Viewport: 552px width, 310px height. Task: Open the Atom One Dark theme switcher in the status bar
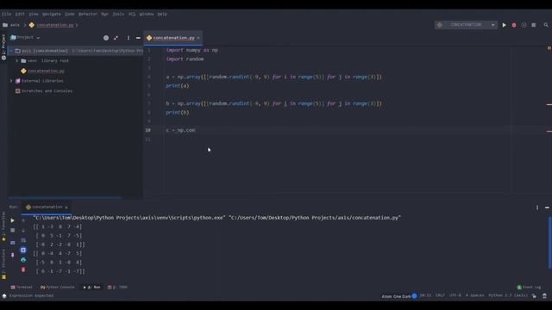(x=399, y=296)
